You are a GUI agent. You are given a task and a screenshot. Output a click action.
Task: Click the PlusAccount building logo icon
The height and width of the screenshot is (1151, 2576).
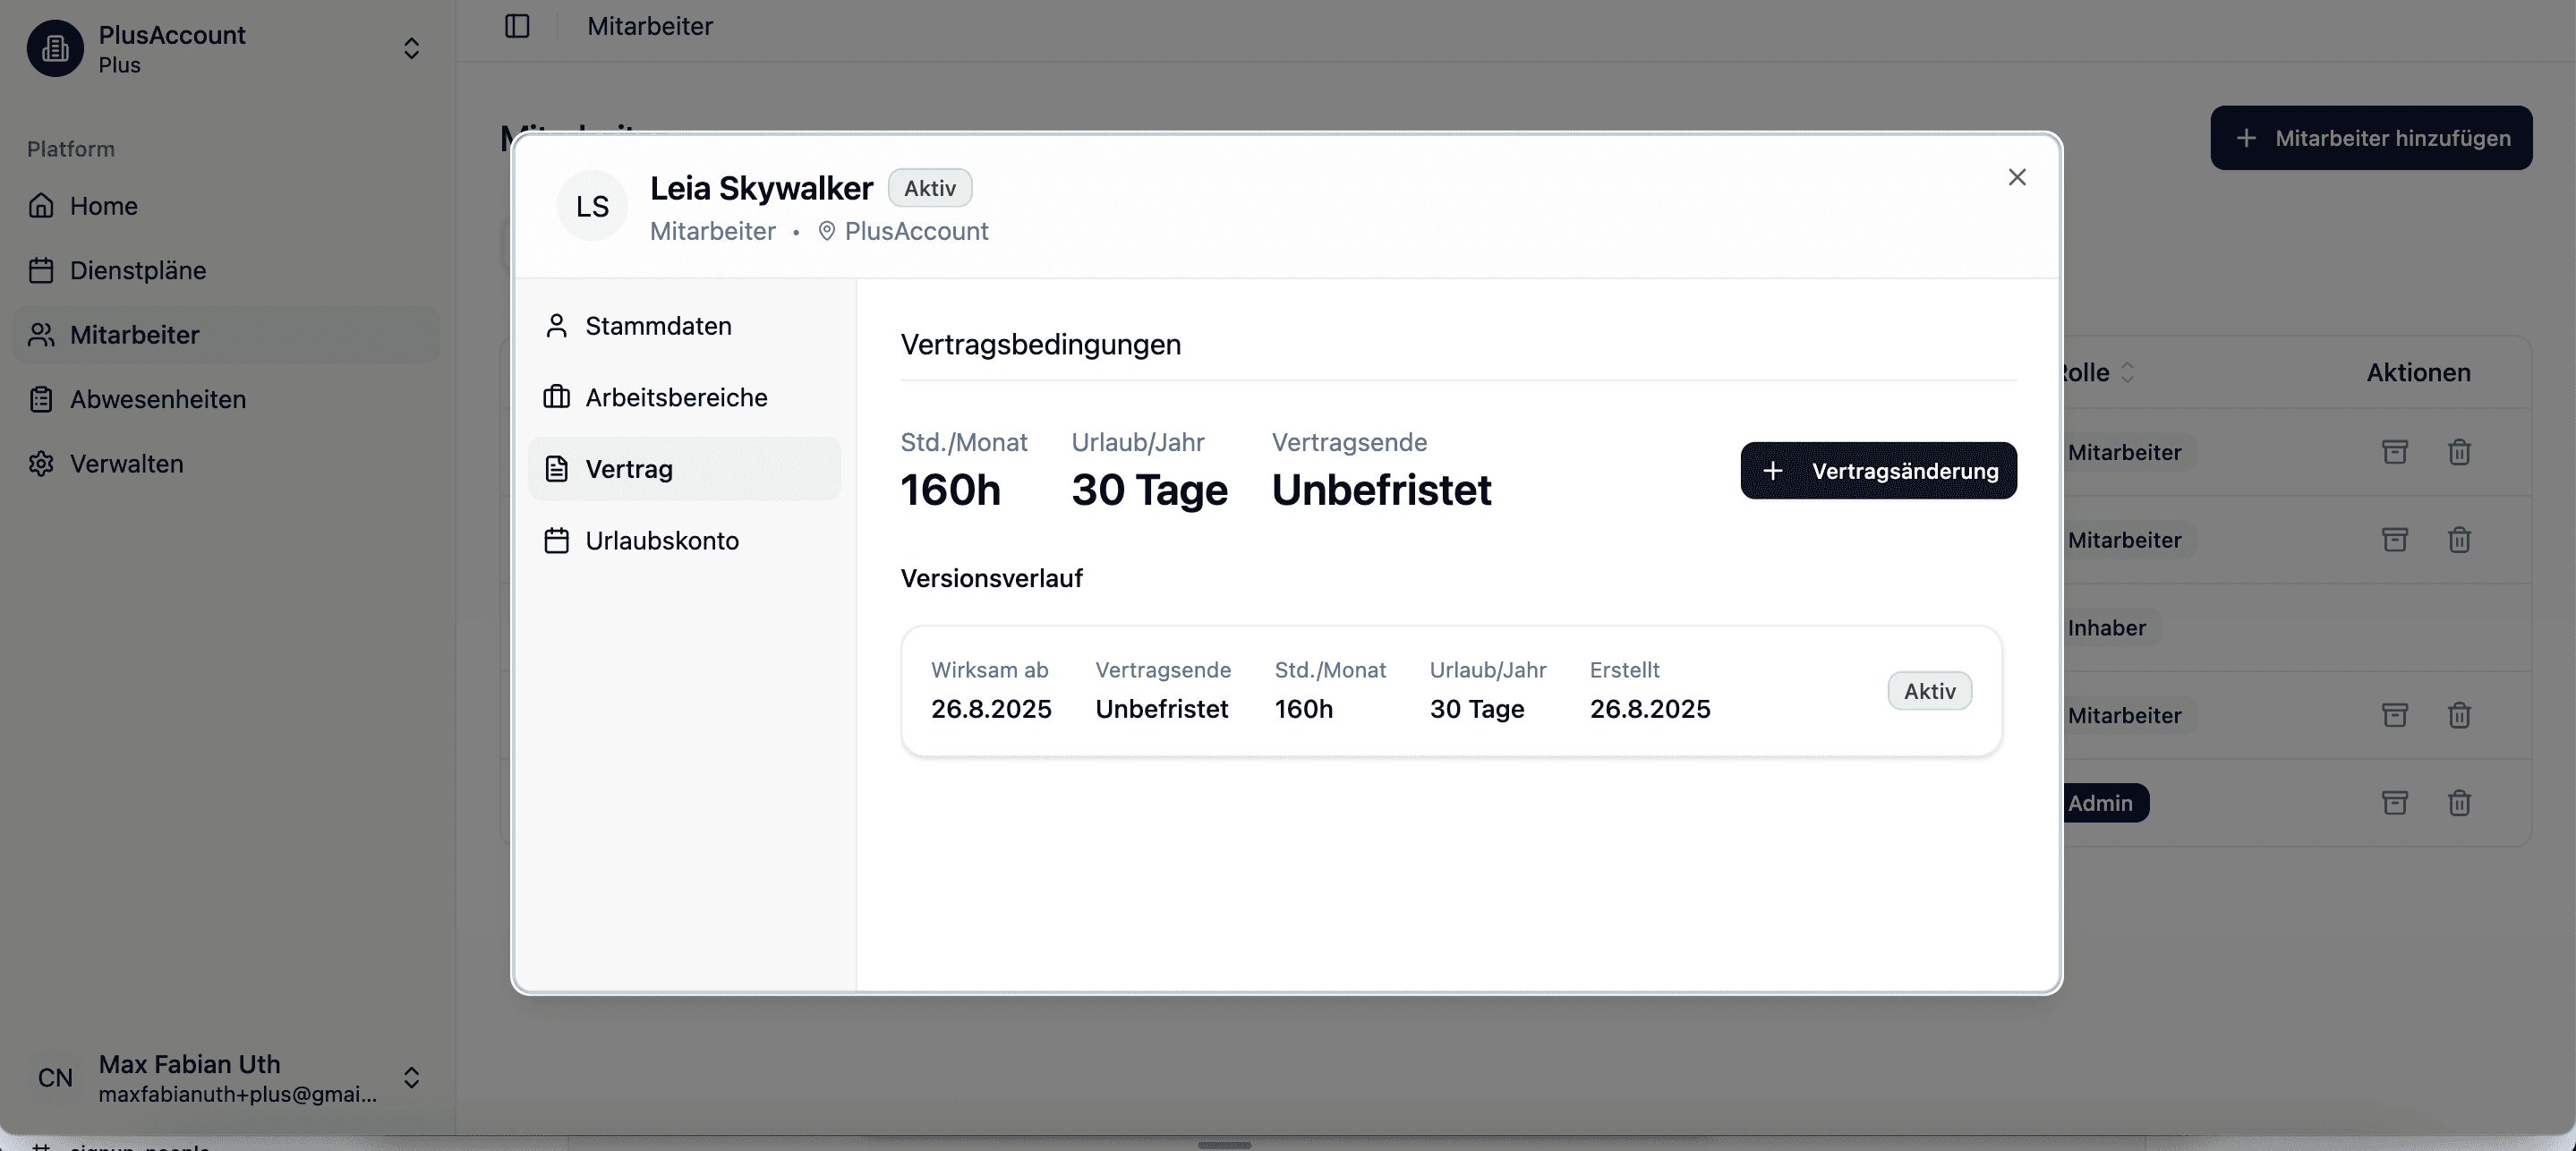point(55,48)
